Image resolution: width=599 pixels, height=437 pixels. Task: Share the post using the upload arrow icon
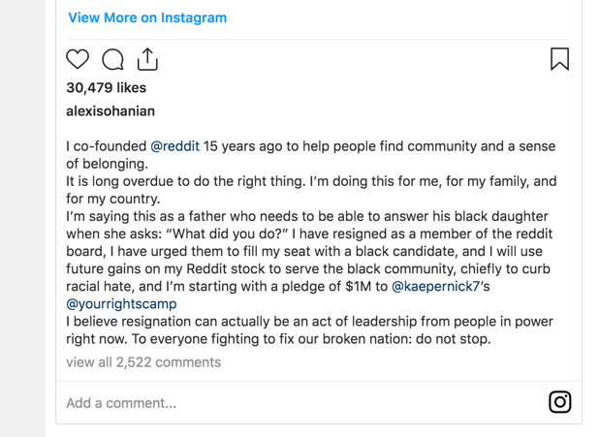click(x=147, y=59)
